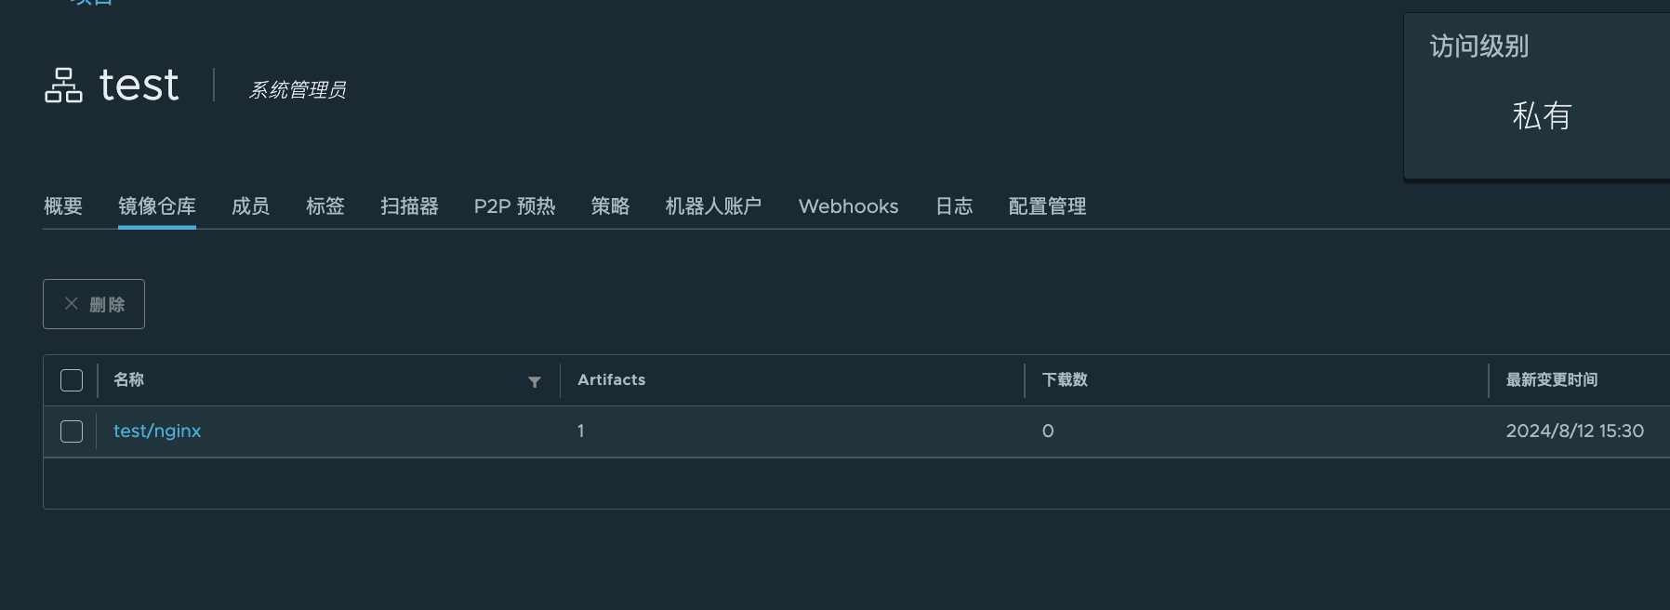View the 日志 tab
The image size is (1670, 610).
954,206
